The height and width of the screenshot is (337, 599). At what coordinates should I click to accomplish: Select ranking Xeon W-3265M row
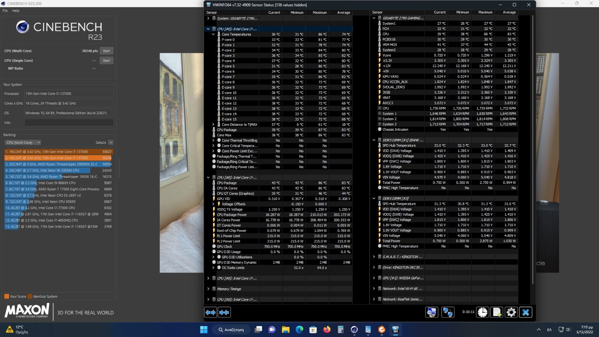58,170
